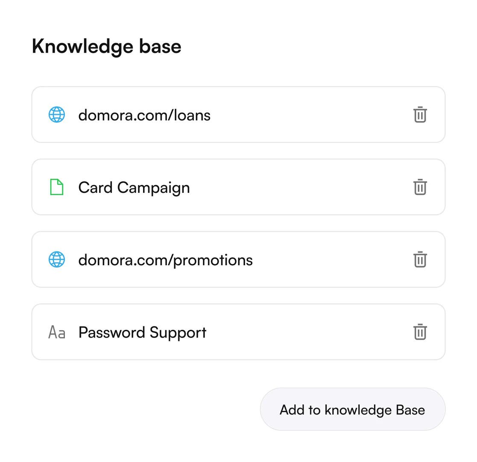Click the Knowledge base heading
This screenshot has width=477, height=462.
coord(106,46)
